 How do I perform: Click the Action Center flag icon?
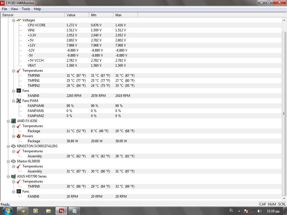[x=246, y=211]
